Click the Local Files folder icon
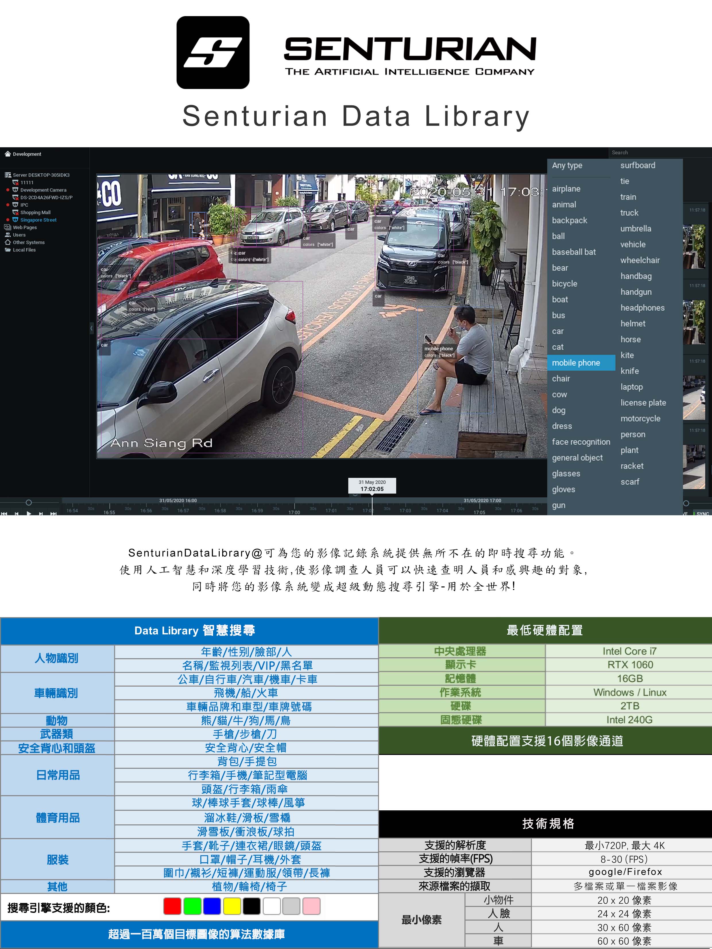The height and width of the screenshot is (949, 712). pyautogui.click(x=7, y=250)
